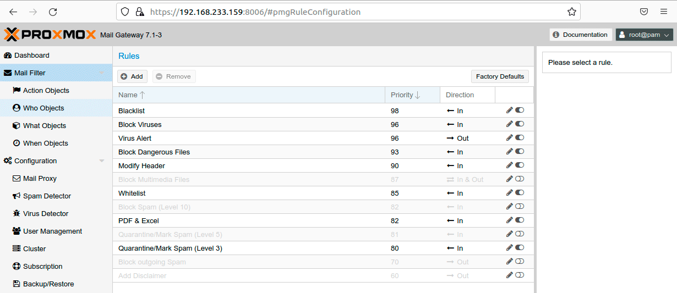Select the Virus Alert rule name
Image resolution: width=677 pixels, height=293 pixels.
135,138
